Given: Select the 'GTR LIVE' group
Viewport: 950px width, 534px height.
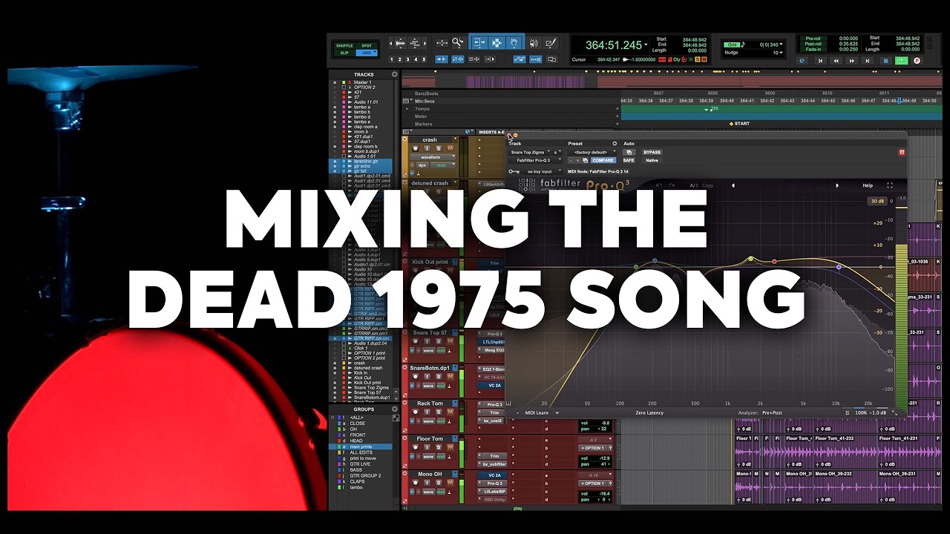Looking at the screenshot, I should click(x=360, y=464).
